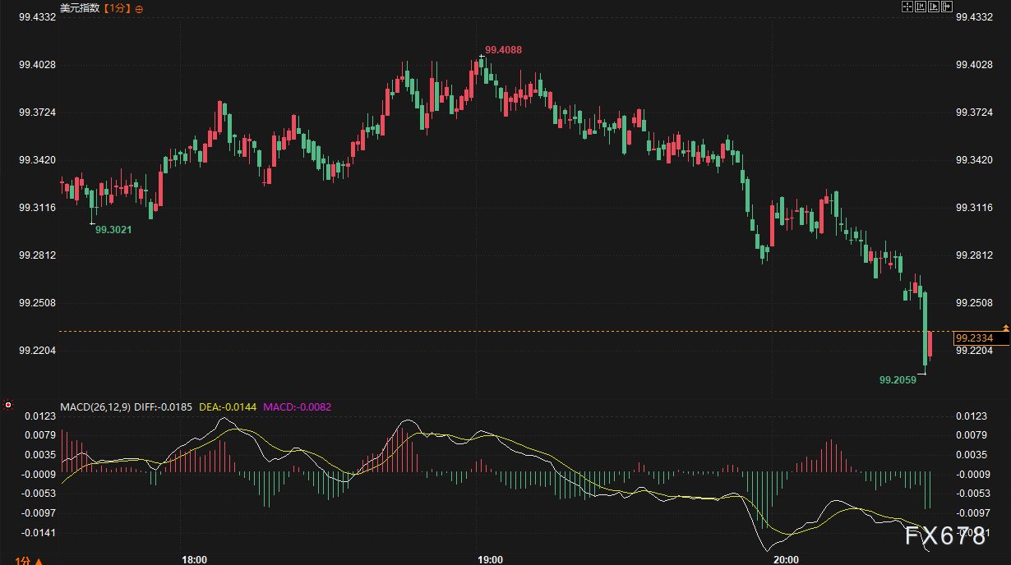Click the jump-to-chart-start icon
The image size is (1011, 565).
(x=921, y=7)
